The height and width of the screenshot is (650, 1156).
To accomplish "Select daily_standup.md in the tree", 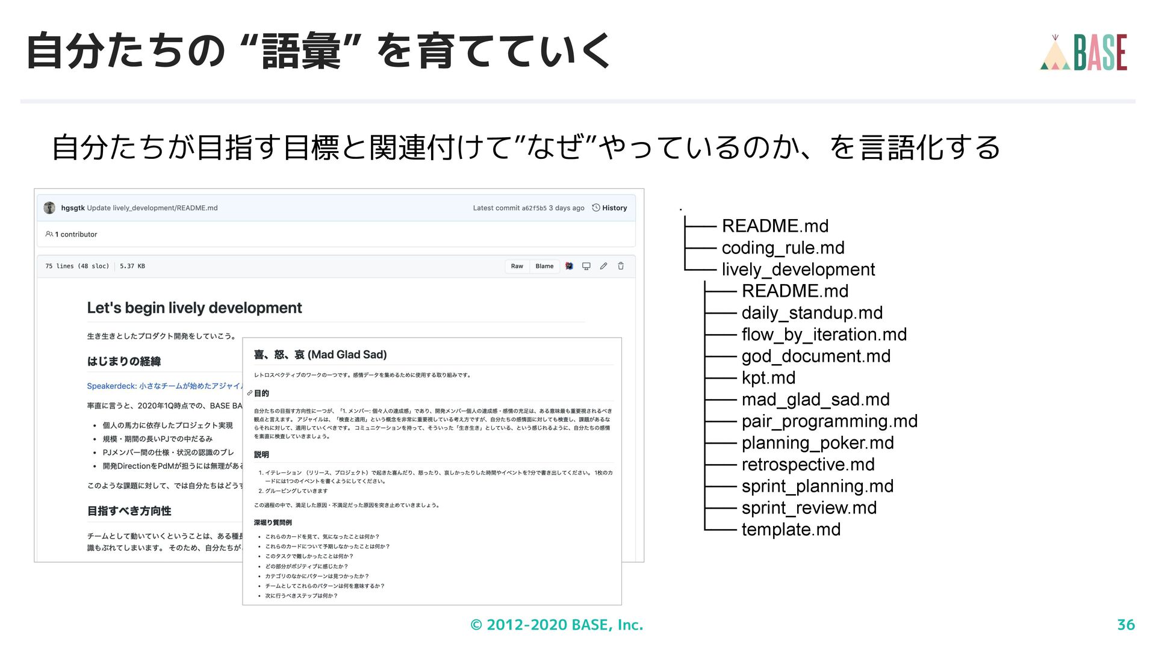I will (x=812, y=313).
